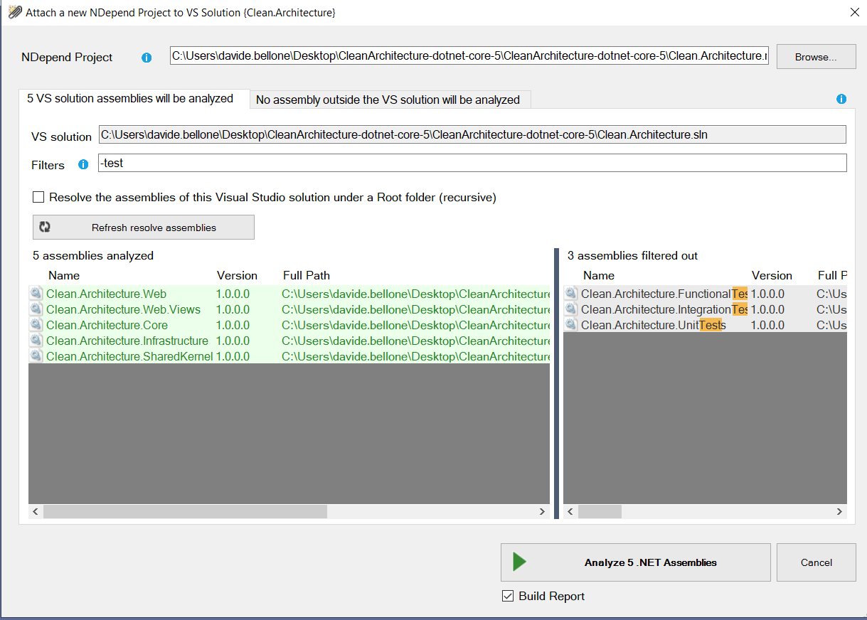Click the right scroll arrow of the filtered out list
The height and width of the screenshot is (620, 867).
click(x=839, y=511)
